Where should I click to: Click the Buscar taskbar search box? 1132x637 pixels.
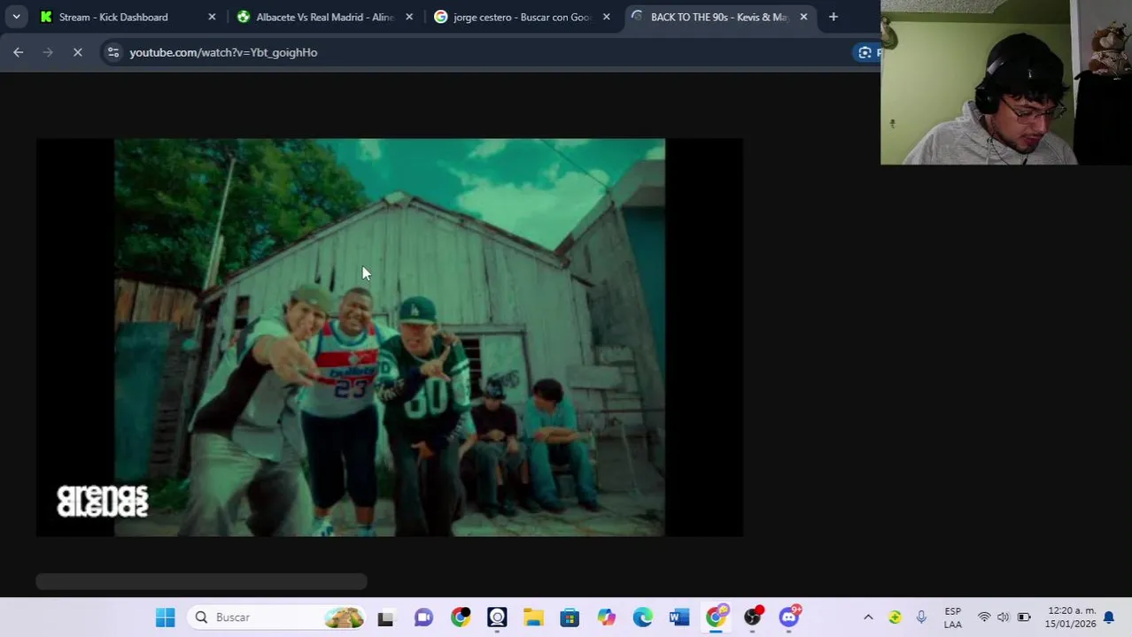pos(277,618)
